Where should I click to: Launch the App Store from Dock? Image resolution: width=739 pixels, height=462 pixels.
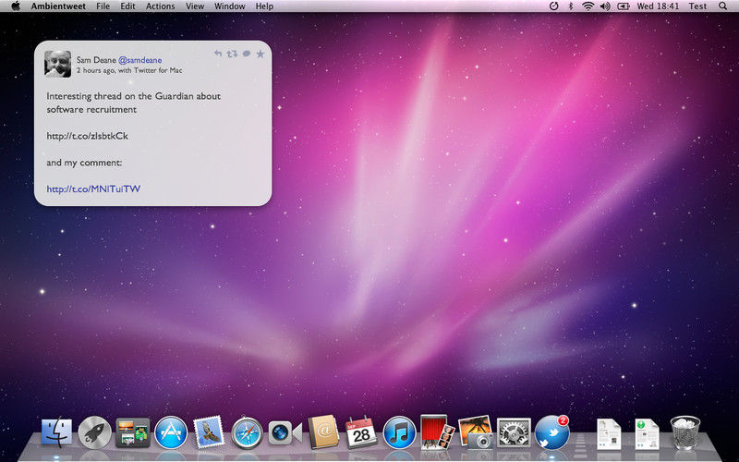171,432
